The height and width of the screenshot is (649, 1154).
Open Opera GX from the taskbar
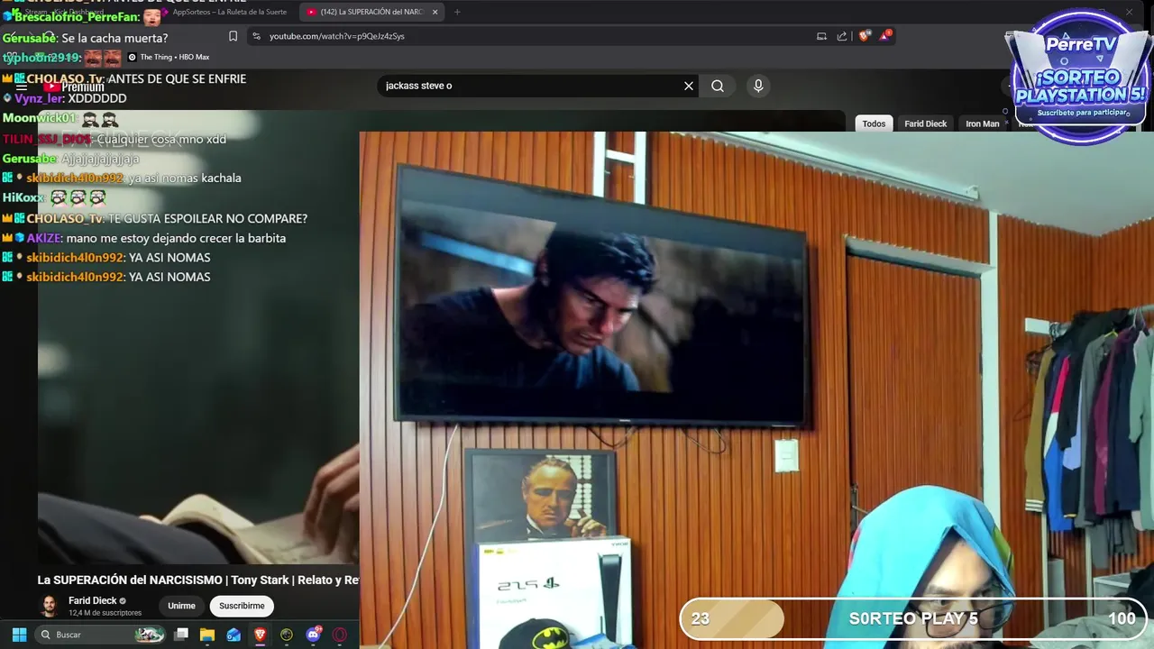click(x=340, y=635)
